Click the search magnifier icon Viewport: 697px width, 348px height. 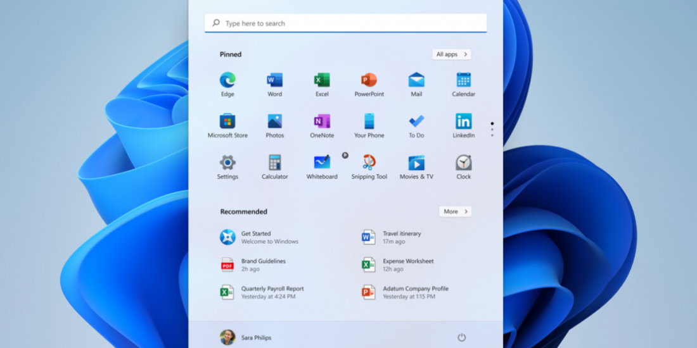pyautogui.click(x=216, y=23)
